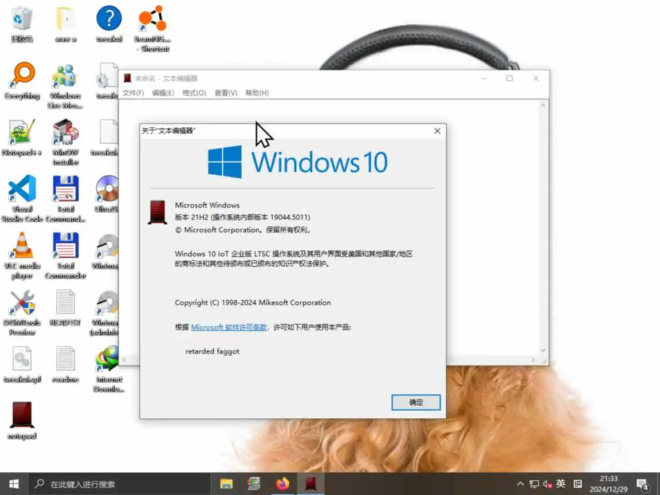660x495 pixels.
Task: Click the "Copyright (C) 1998-2024 Mikesoft Corporation" text
Action: click(x=253, y=302)
